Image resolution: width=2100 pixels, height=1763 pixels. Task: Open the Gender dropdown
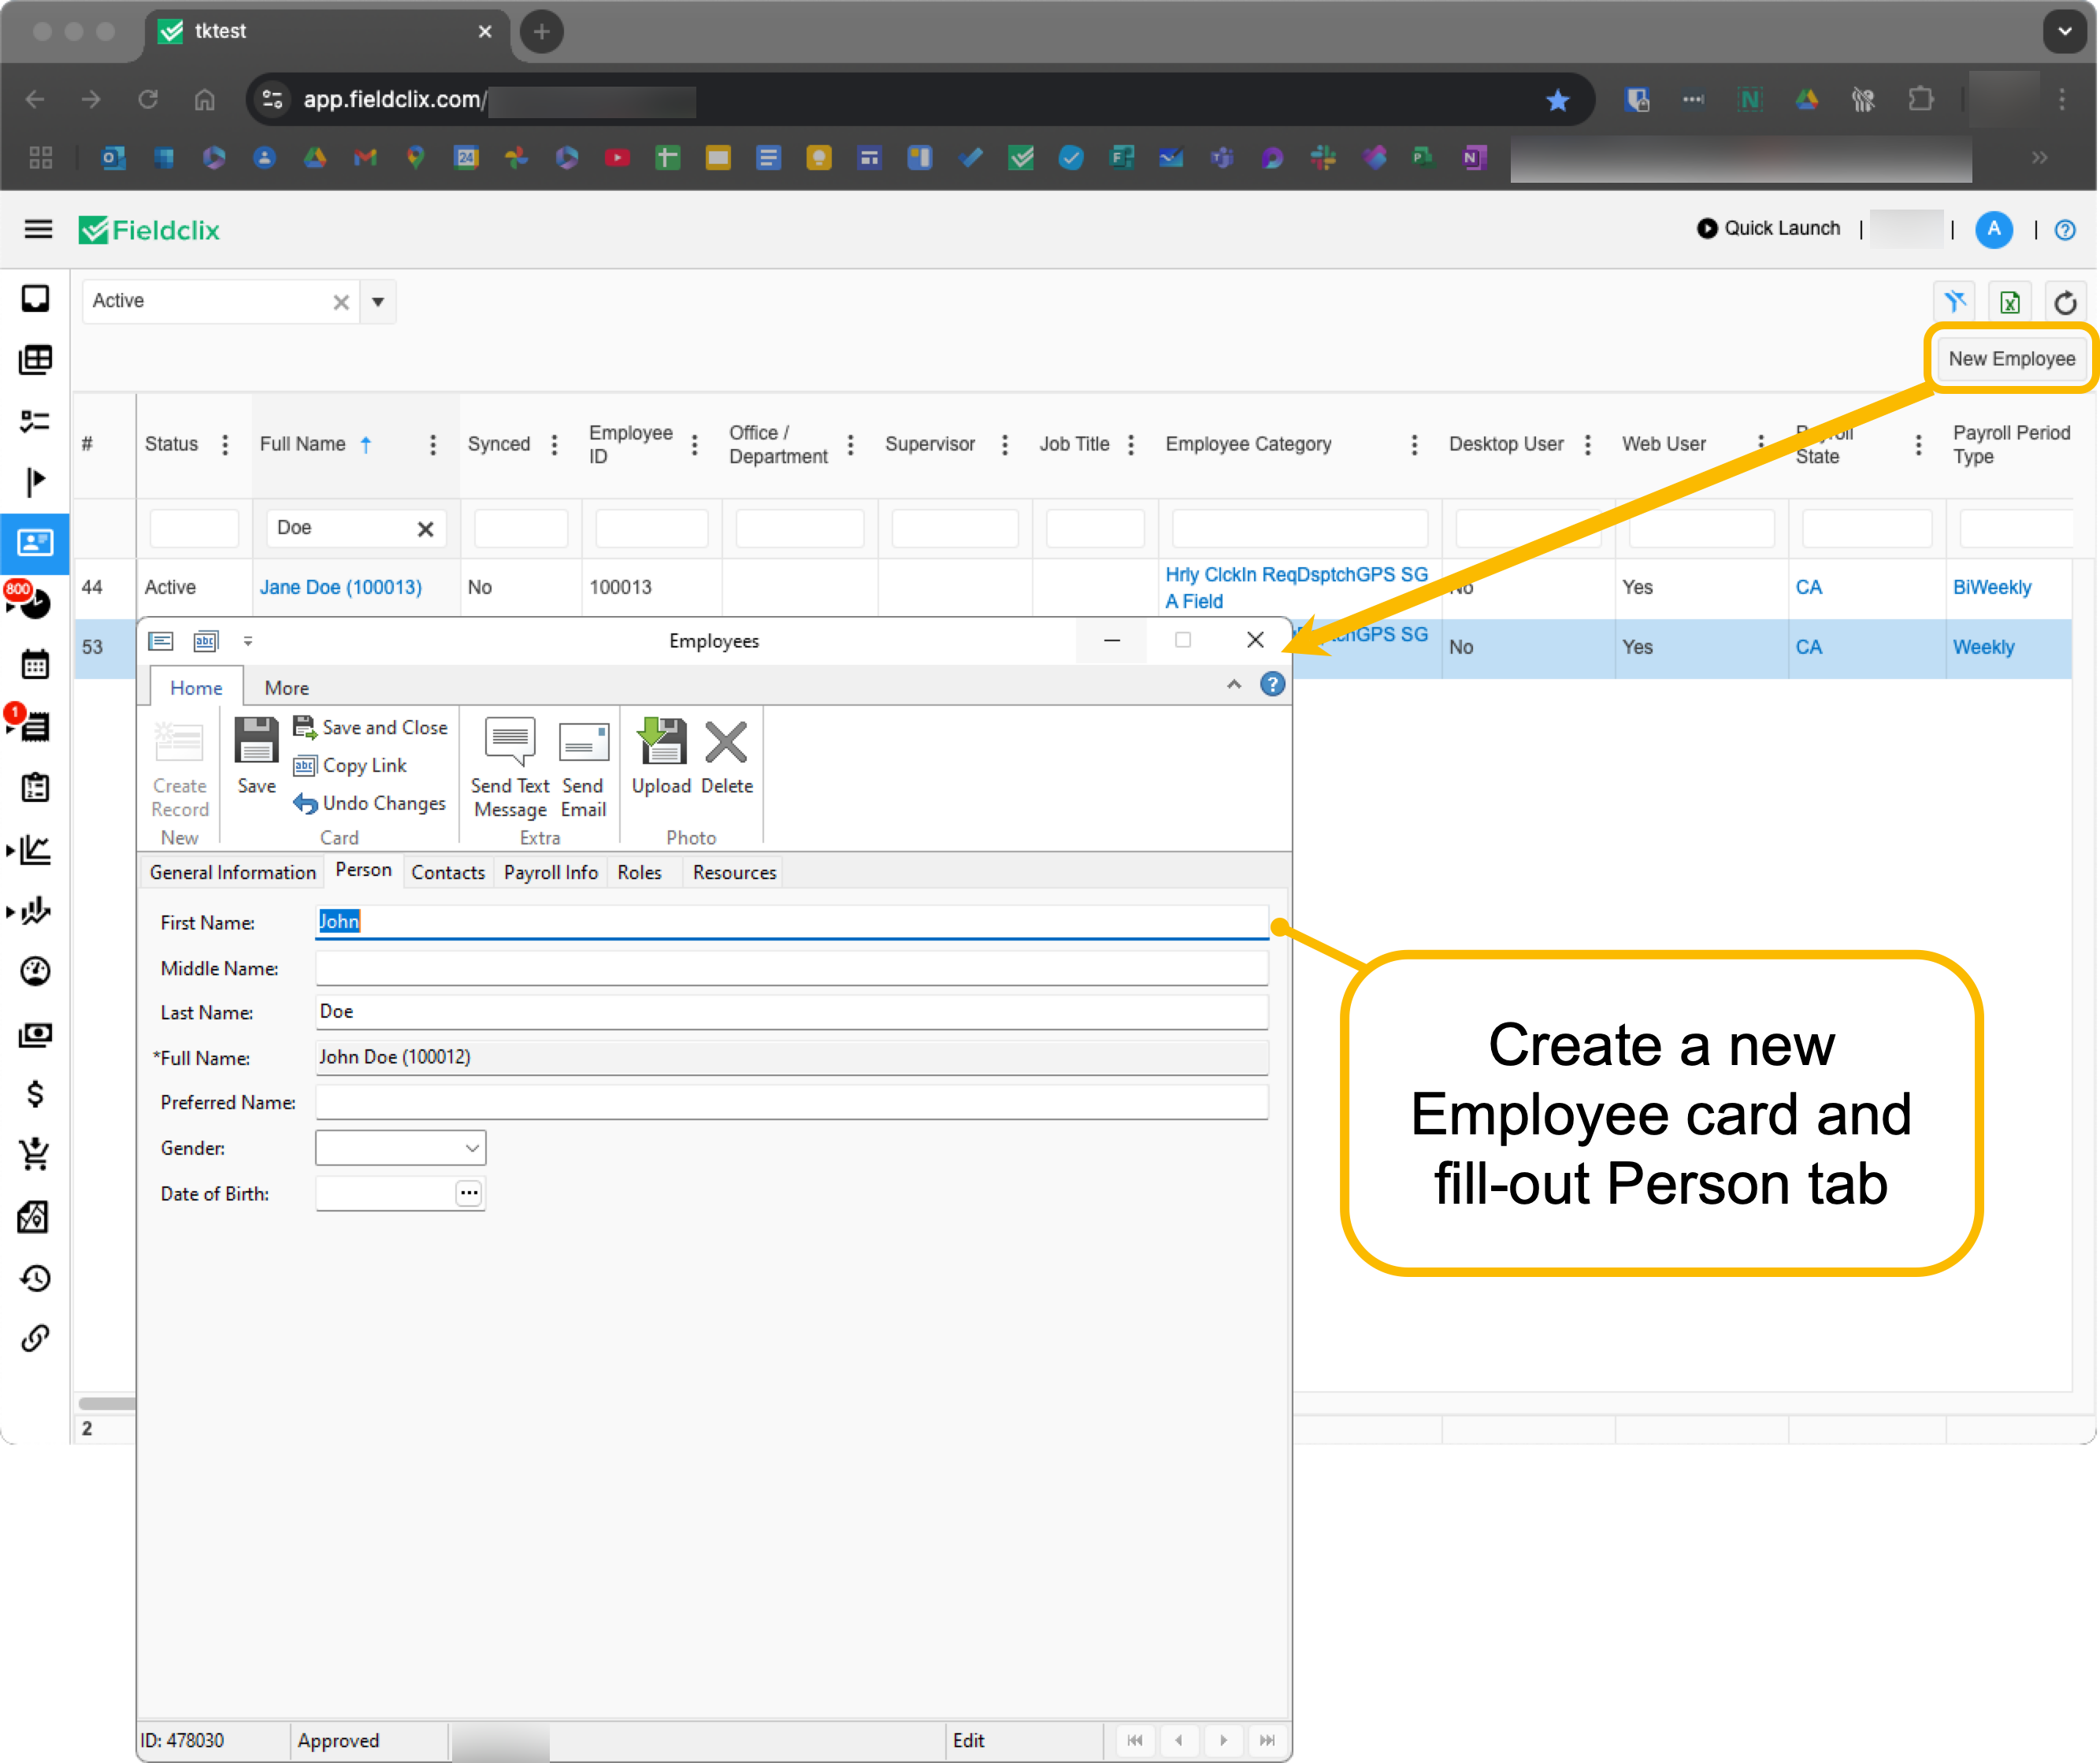click(472, 1148)
